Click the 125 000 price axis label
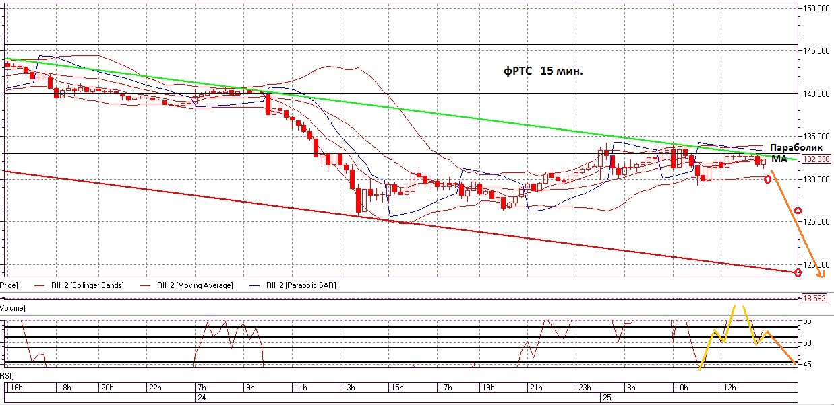Image resolution: width=834 pixels, height=405 pixels. click(x=816, y=222)
